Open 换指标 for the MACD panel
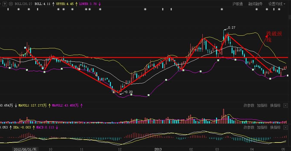 click(x=275, y=128)
